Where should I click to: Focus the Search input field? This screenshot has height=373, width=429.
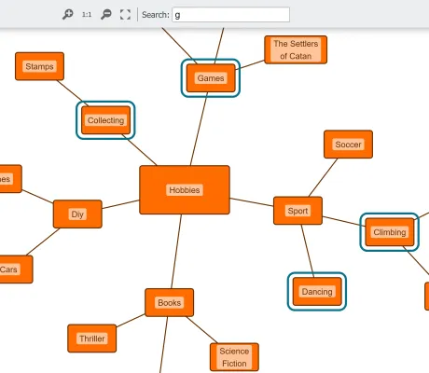click(231, 15)
